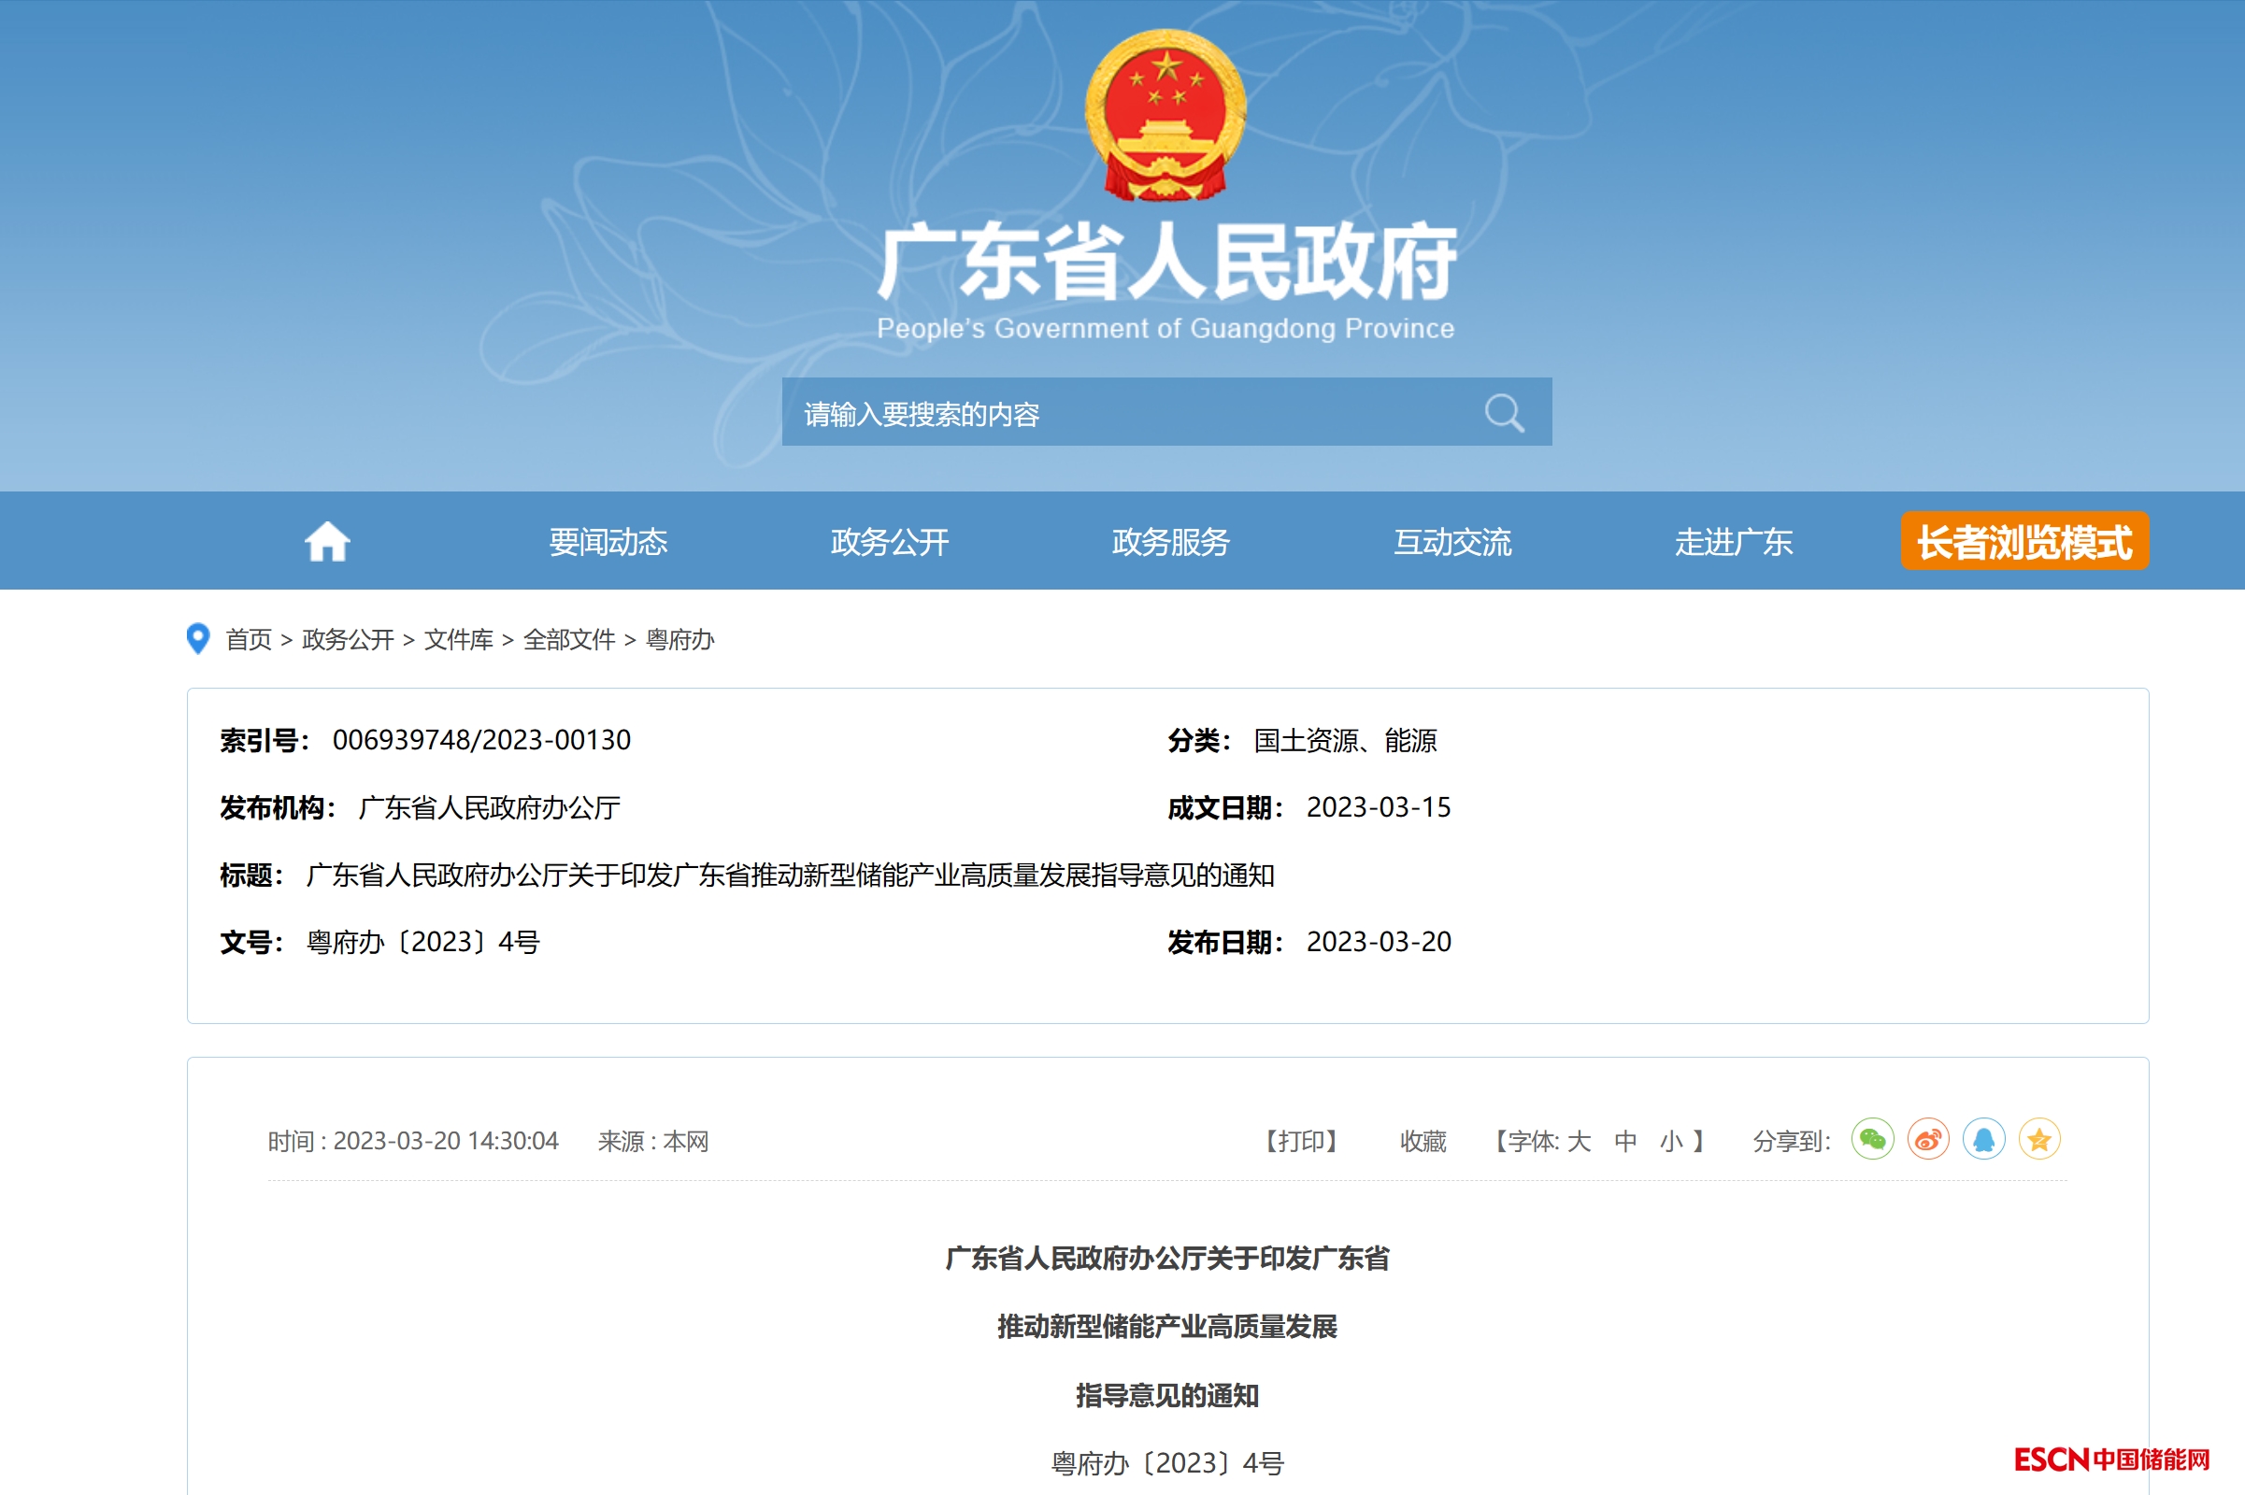Set font size to medium (中)
The width and height of the screenshot is (2245, 1495).
pos(1625,1141)
